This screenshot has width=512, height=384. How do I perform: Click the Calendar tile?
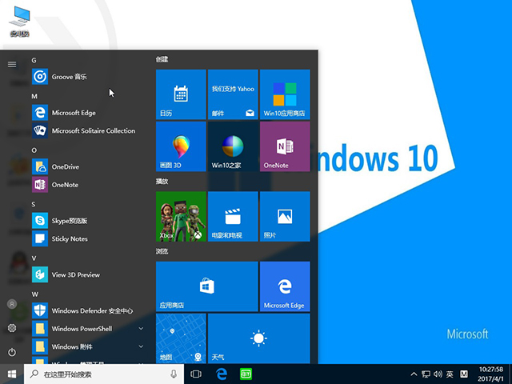point(181,94)
